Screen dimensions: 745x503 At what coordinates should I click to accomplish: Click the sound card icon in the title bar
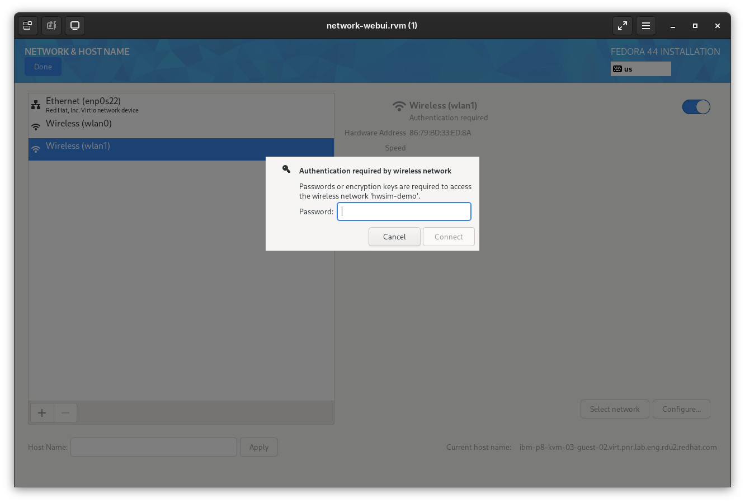(x=51, y=26)
